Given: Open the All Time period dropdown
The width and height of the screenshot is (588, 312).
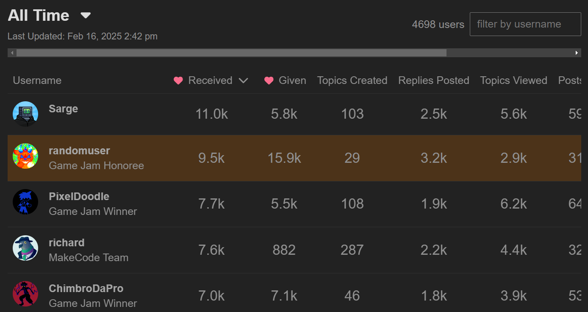Looking at the screenshot, I should [86, 16].
